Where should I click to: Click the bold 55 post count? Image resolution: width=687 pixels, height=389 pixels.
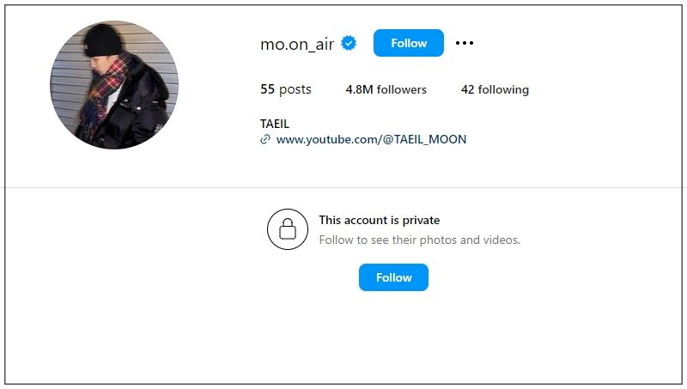[x=267, y=89]
